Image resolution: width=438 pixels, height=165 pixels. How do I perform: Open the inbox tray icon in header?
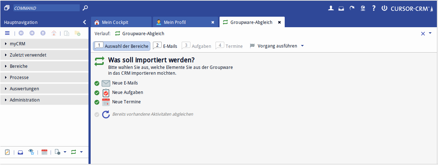341,8
